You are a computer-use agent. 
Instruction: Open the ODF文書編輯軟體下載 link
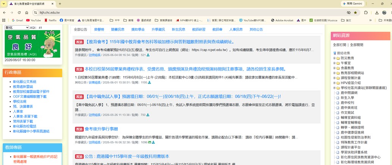coord(30,97)
